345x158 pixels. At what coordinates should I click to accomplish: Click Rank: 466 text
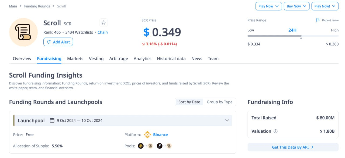point(52,32)
